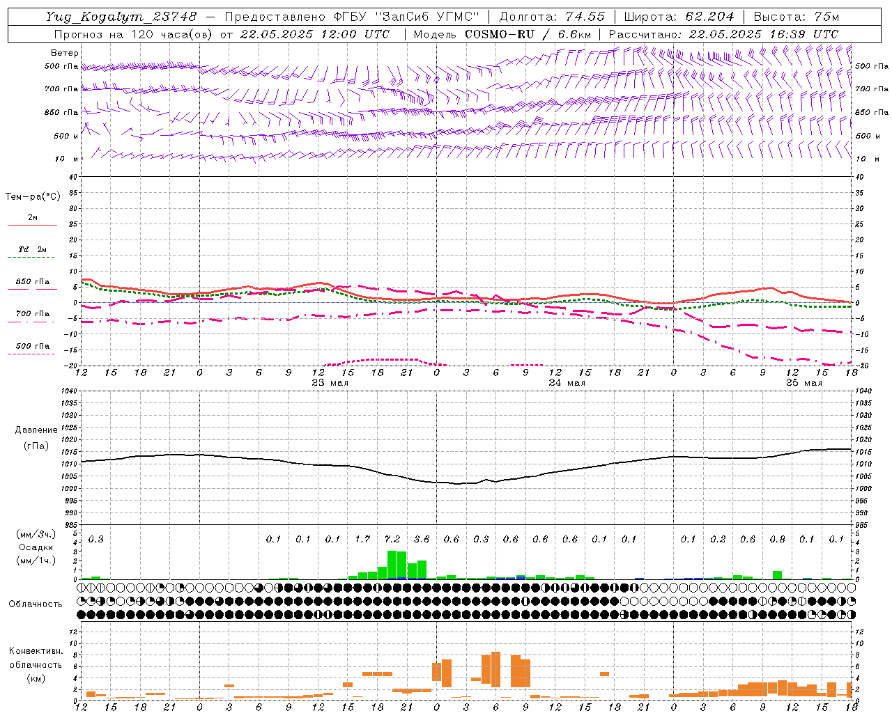The image size is (892, 713).
Task: Click the 'Высота: 75м' header field
Action: click(x=797, y=17)
